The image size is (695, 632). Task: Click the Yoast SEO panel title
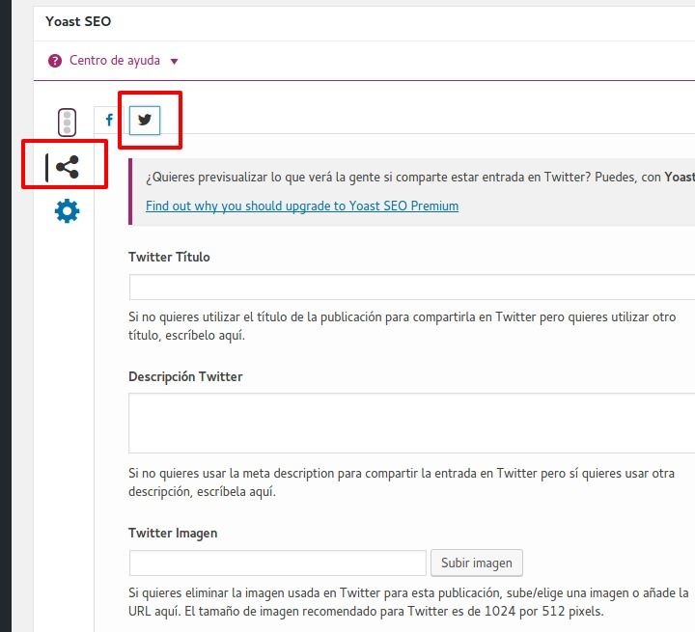78,21
